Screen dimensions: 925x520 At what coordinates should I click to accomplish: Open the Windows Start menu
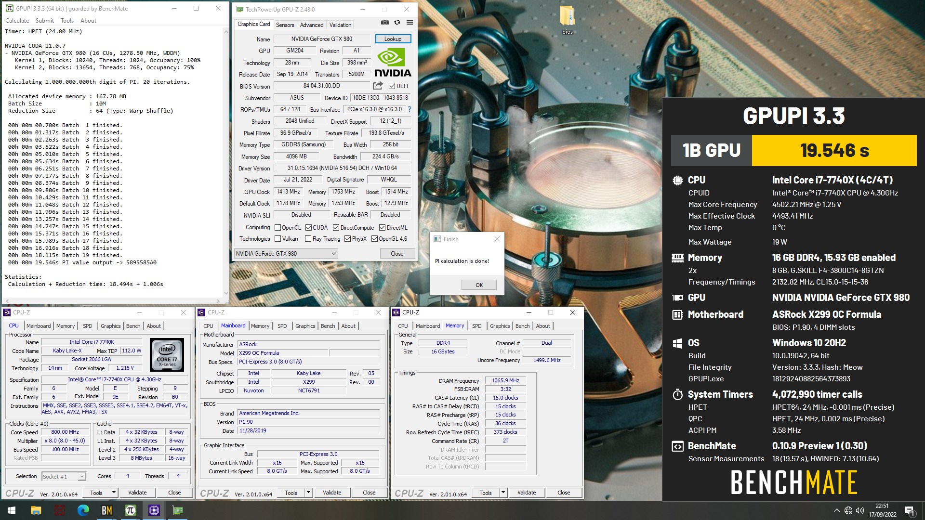[x=12, y=510]
